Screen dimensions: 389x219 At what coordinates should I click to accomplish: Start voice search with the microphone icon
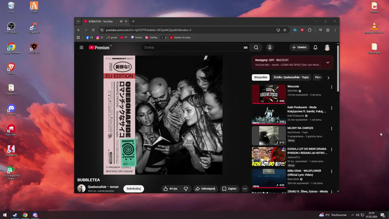pos(270,47)
